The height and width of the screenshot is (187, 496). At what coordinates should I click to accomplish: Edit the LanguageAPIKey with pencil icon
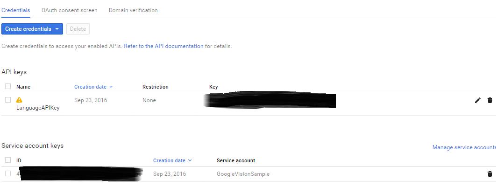tap(478, 100)
